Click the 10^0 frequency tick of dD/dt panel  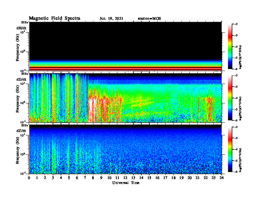pyautogui.click(x=23, y=103)
